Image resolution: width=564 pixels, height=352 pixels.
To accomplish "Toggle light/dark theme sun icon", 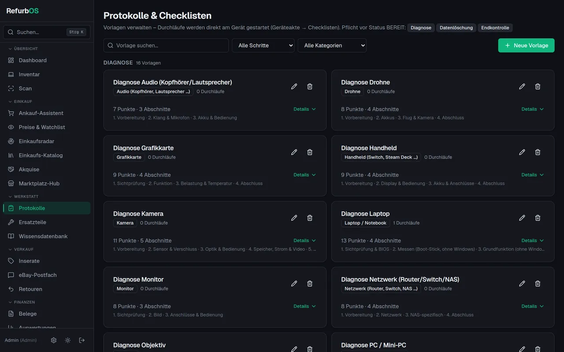I will [x=68, y=340].
